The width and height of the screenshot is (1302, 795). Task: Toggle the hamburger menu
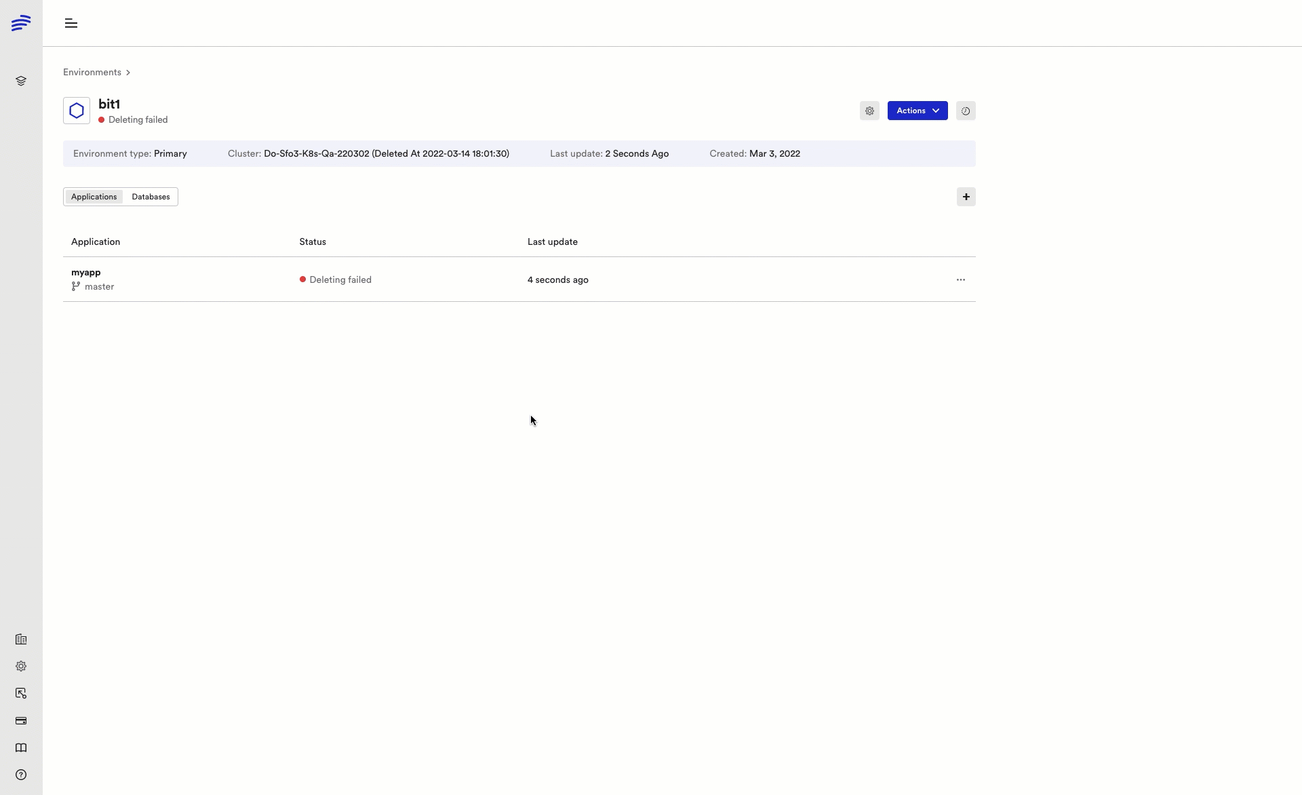(x=71, y=23)
